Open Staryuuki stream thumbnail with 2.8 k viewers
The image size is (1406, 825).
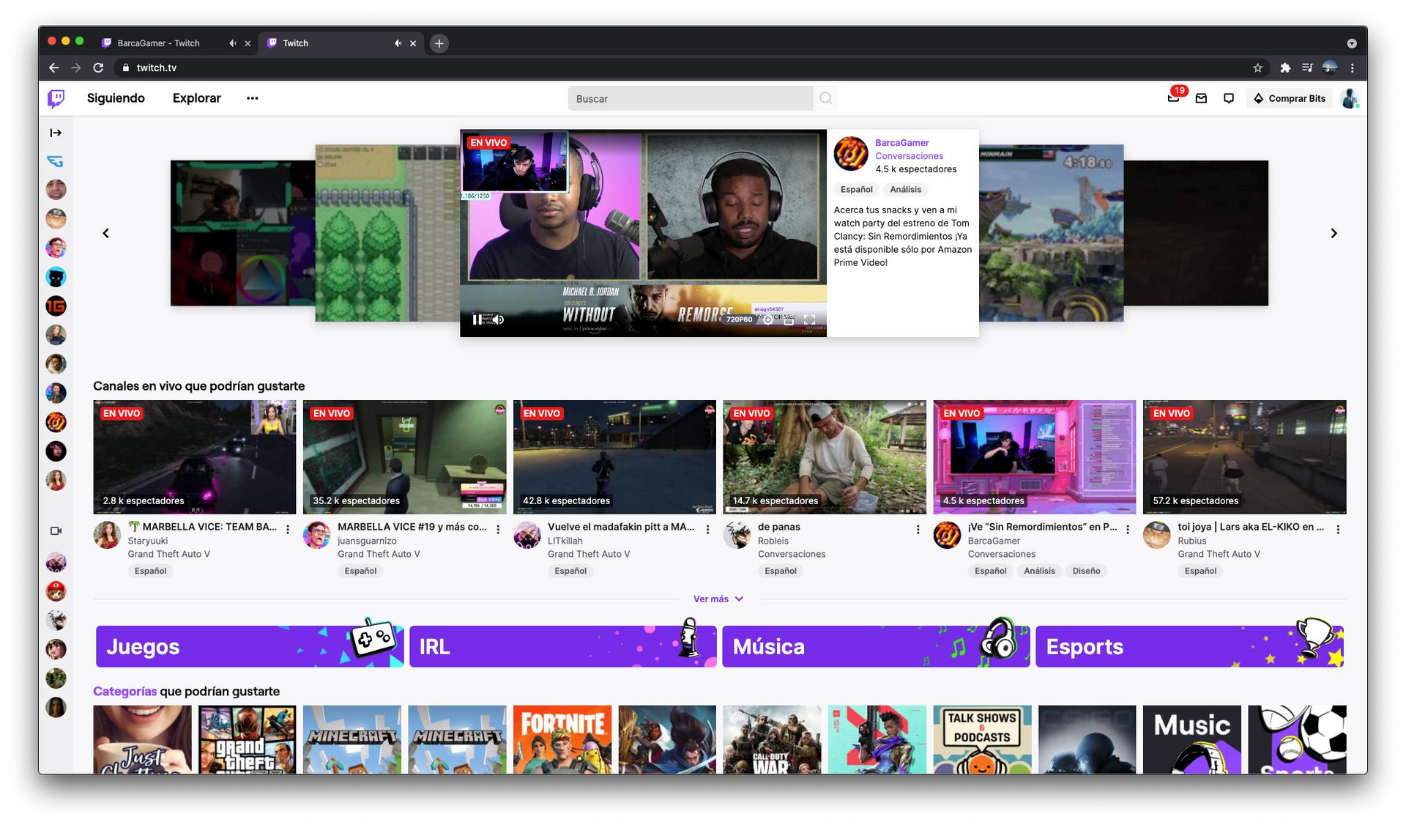[195, 456]
